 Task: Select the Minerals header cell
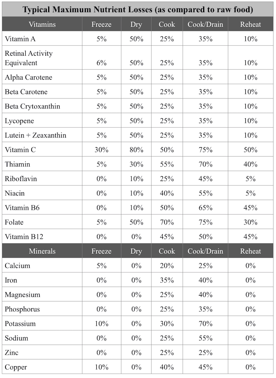(42, 251)
